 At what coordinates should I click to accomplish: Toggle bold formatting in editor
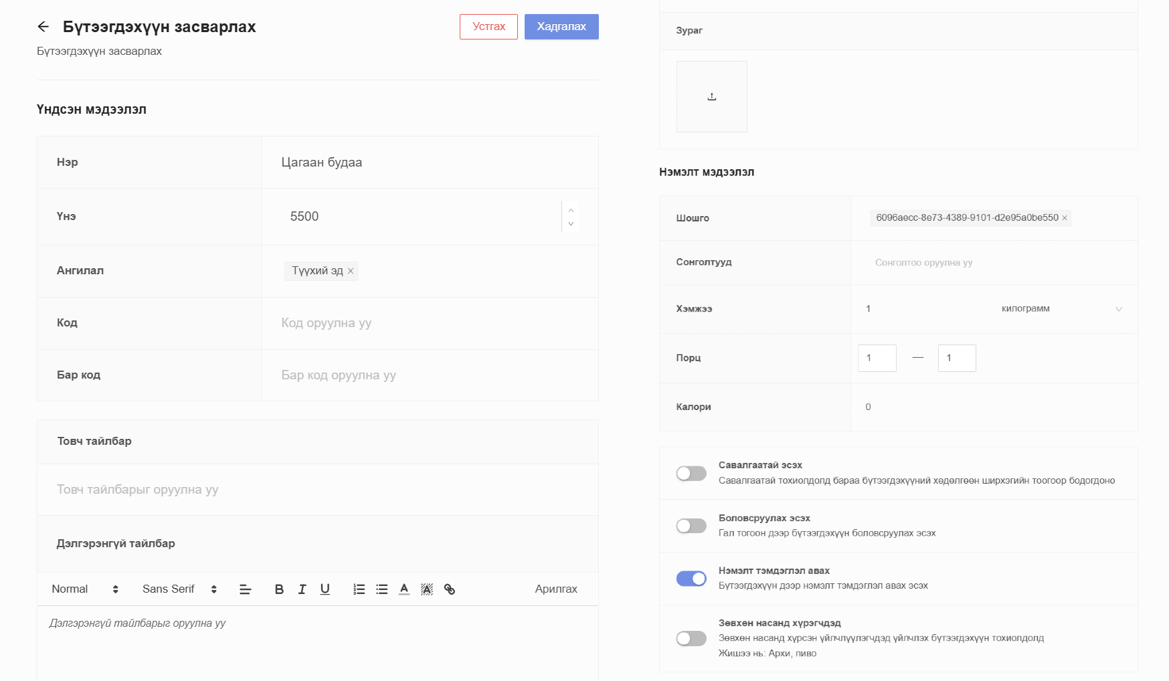279,589
